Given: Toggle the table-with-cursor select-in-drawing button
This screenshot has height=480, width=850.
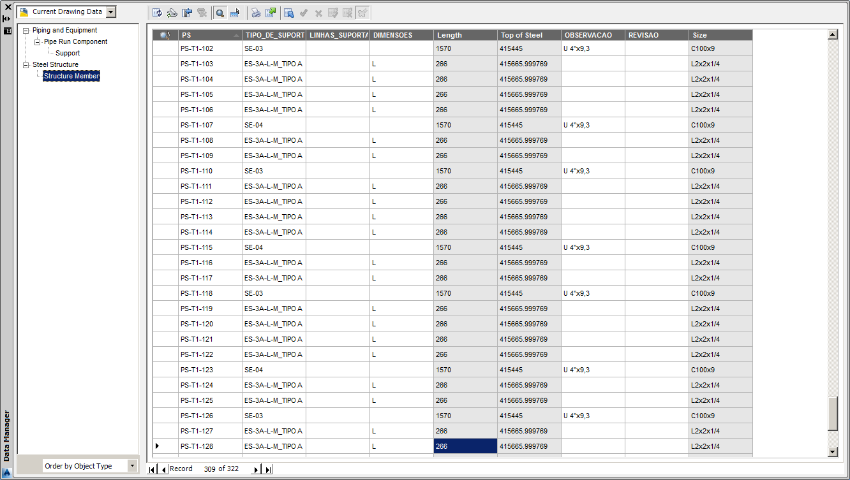Looking at the screenshot, I should coord(235,12).
